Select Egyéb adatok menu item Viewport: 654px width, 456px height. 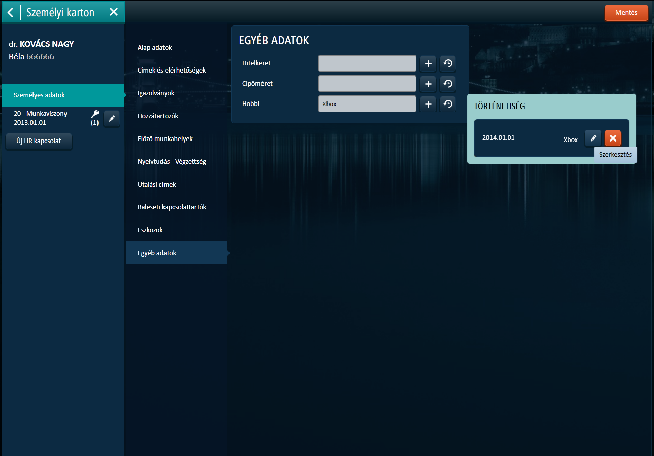coord(177,253)
